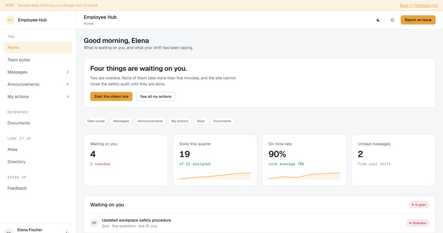Click the SP avatar beside the safety procedure
The width and height of the screenshot is (443, 233).
coord(94,223)
